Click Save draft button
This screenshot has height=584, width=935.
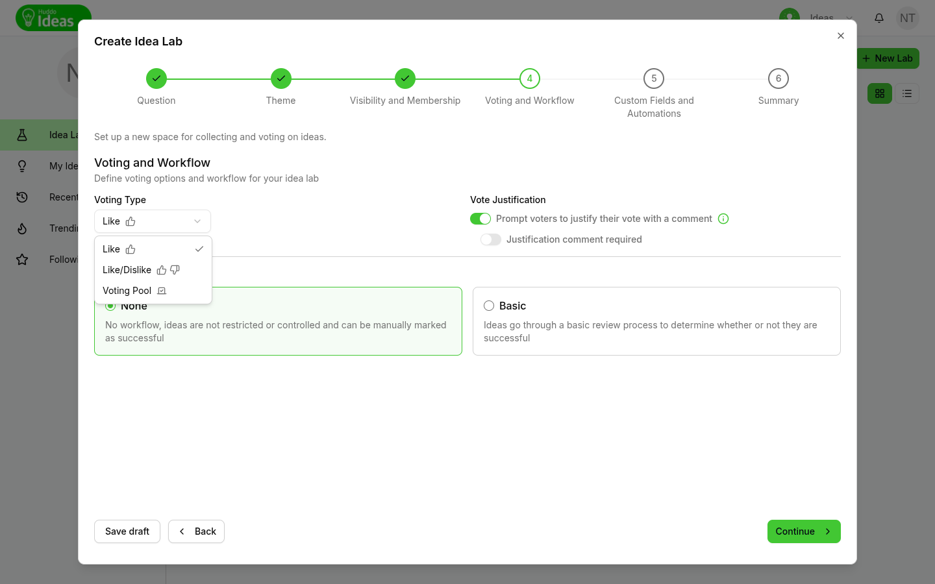pos(127,531)
